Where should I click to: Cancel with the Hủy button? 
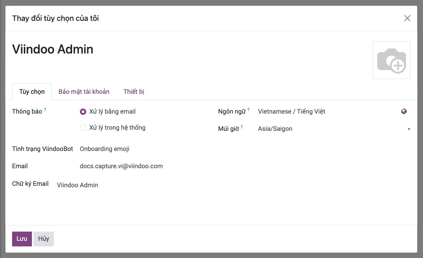pyautogui.click(x=44, y=239)
